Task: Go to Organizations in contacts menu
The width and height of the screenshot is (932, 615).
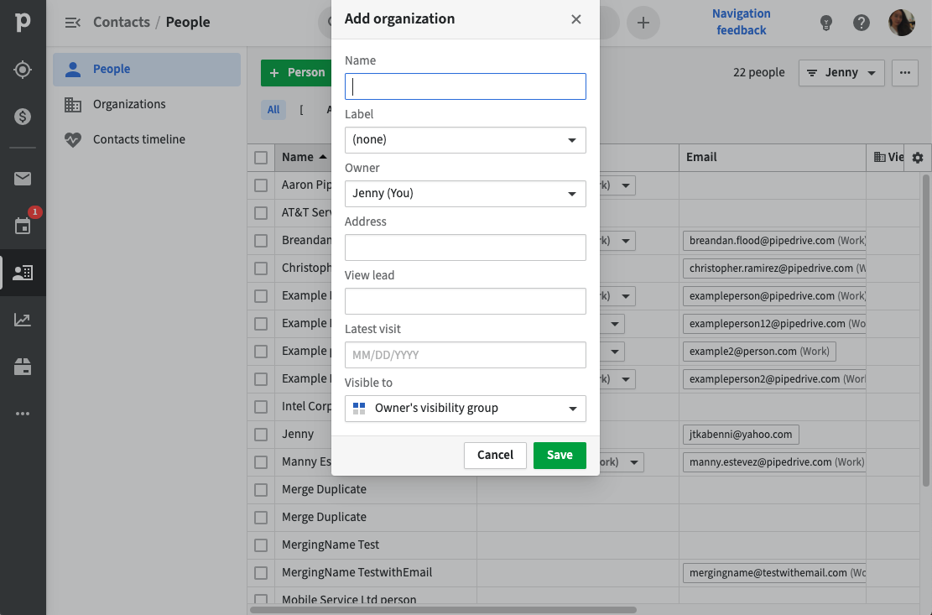Action: pyautogui.click(x=129, y=104)
